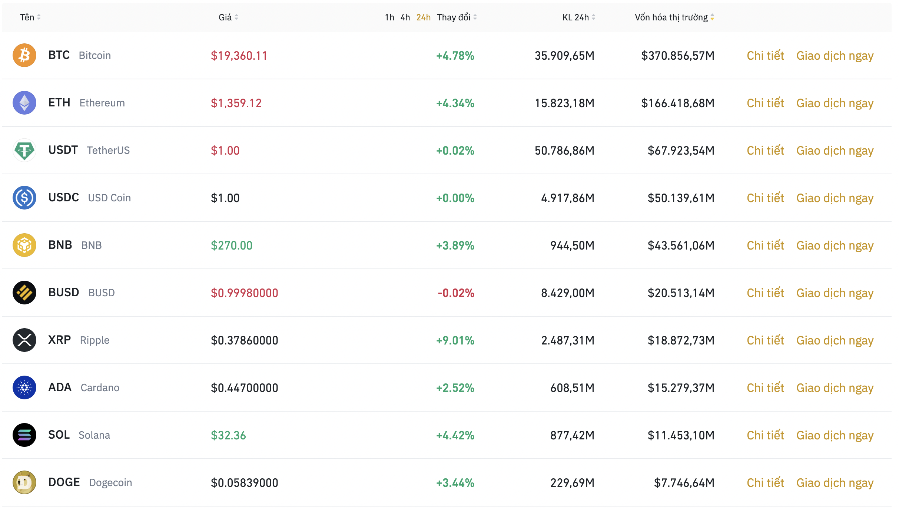The width and height of the screenshot is (899, 508).
Task: Sort by the Tên column arrows
Action: (39, 17)
